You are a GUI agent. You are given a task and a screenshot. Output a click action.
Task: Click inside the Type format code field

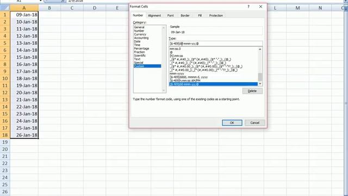tap(215, 44)
